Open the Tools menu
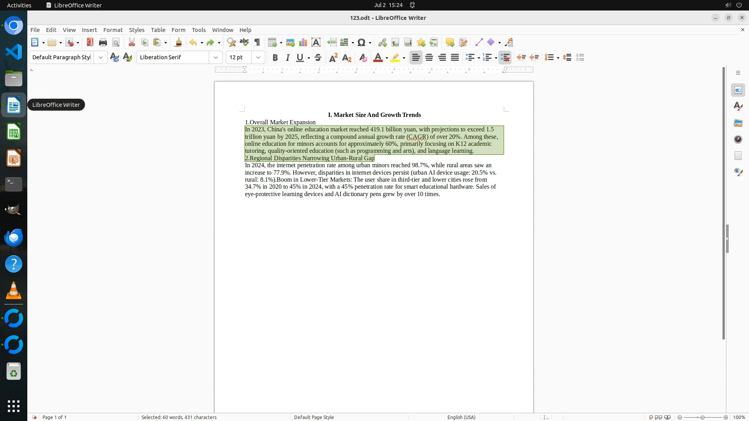This screenshot has width=749, height=421. [199, 30]
